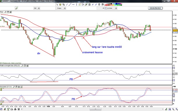The height and width of the screenshot is (111, 178).
Task: Click the printer icon in bottom toolbar
Action: pos(15,109)
